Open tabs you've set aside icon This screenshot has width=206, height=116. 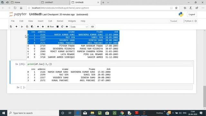2,2
